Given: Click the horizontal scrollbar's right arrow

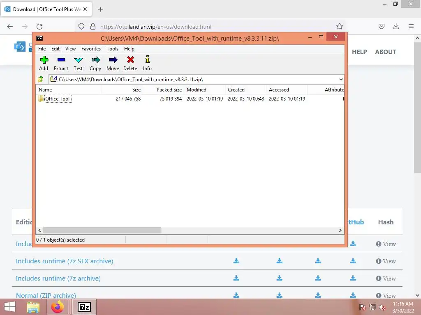Looking at the screenshot, I should tap(340, 231).
